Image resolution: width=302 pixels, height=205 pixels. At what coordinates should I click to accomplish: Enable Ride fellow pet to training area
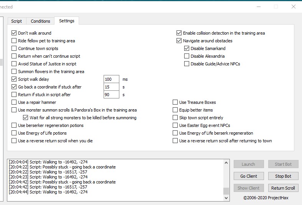click(14, 41)
